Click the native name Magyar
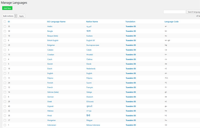Image resolution: width=200 pixels, height=128 pixels. click(x=89, y=120)
